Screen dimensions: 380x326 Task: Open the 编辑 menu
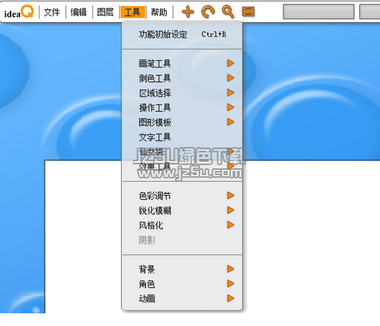tap(79, 12)
